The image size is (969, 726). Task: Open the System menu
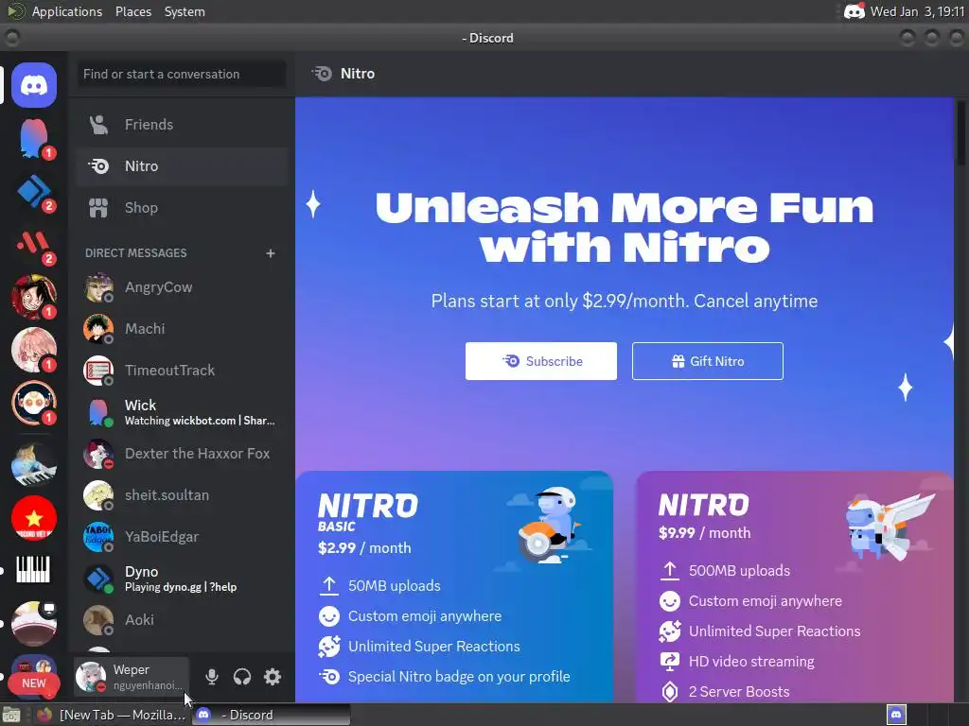coord(185,11)
